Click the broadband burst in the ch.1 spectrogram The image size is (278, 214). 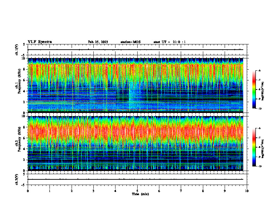click(x=133, y=95)
